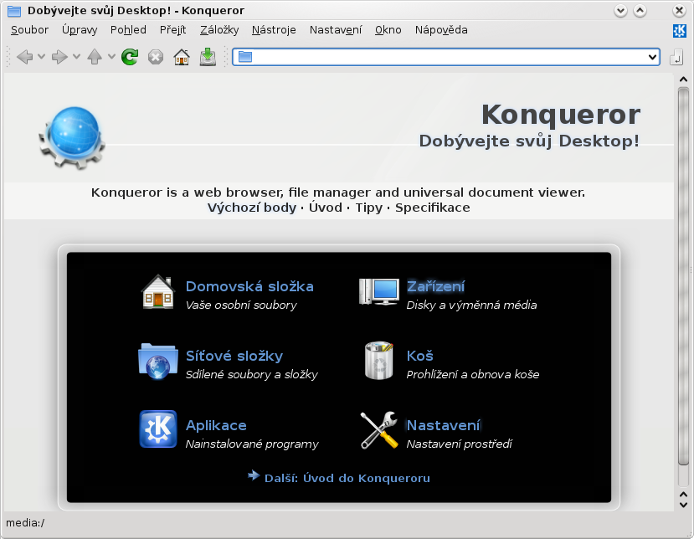Open the Nástroje menu

click(274, 30)
